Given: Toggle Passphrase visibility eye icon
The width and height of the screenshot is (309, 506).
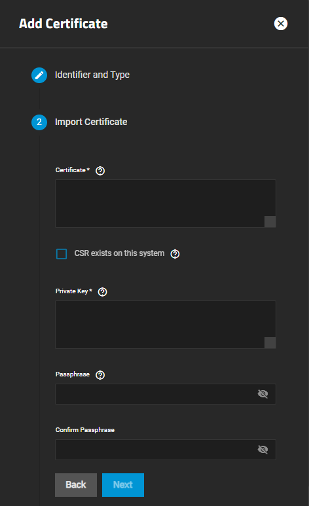Looking at the screenshot, I should click(263, 394).
